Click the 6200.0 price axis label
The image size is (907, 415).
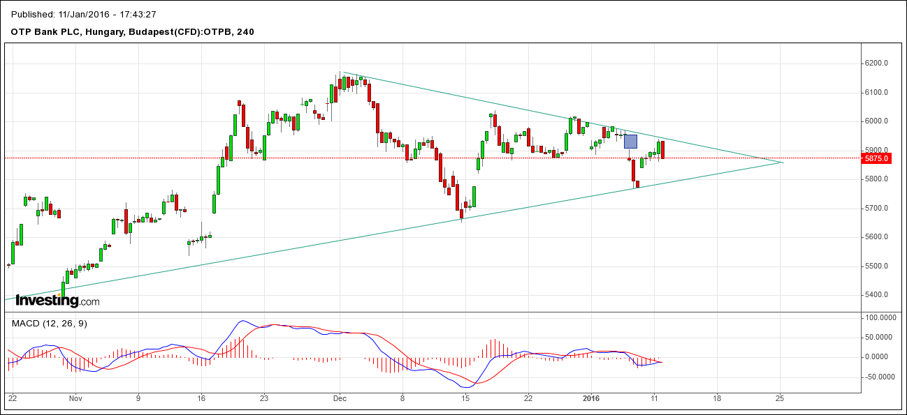point(876,63)
